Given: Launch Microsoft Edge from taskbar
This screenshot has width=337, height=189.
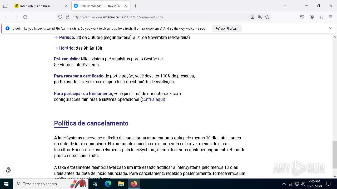Looking at the screenshot, I should tap(108, 184).
